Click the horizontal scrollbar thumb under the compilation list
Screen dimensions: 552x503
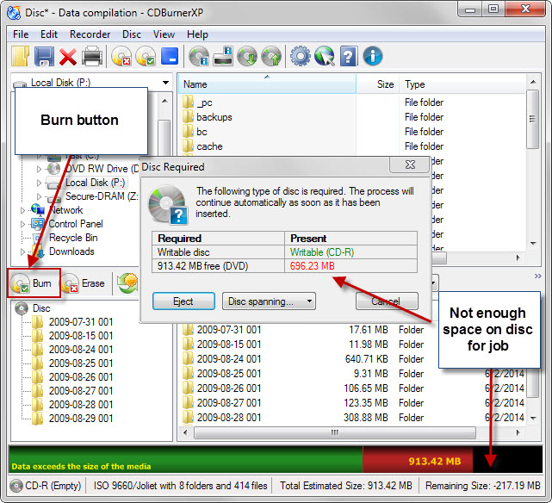coord(334,432)
